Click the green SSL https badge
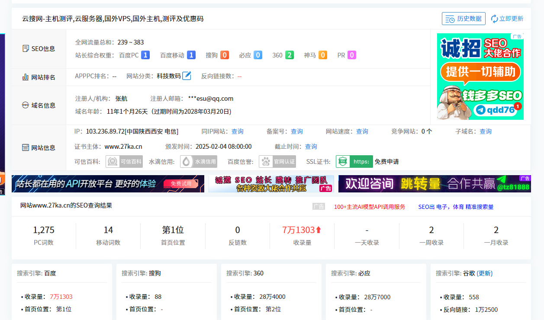 354,161
